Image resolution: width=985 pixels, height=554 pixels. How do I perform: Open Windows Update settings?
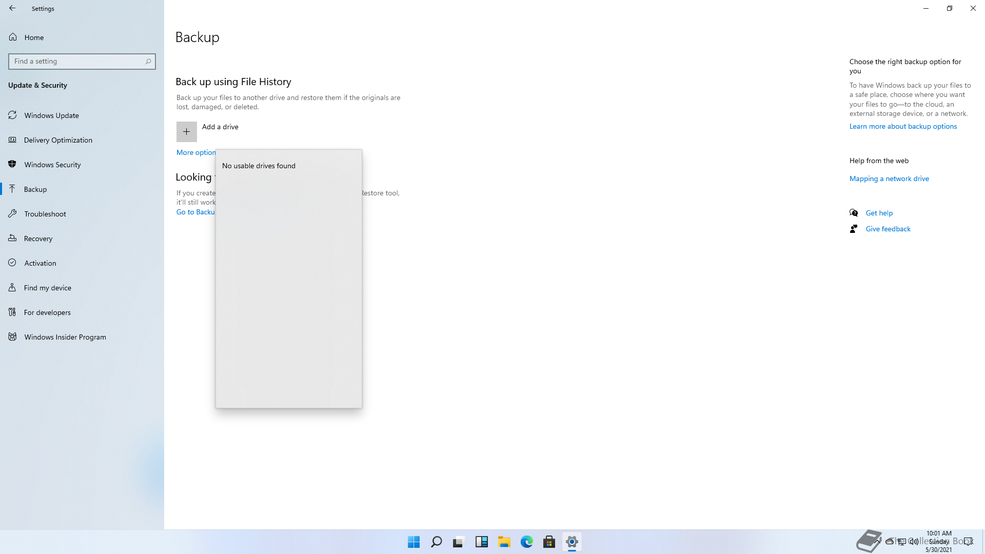click(82, 115)
